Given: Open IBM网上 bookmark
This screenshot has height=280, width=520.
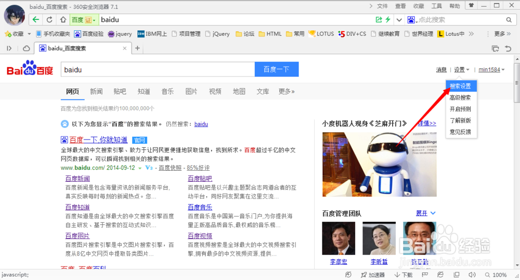Looking at the screenshot, I should point(152,34).
